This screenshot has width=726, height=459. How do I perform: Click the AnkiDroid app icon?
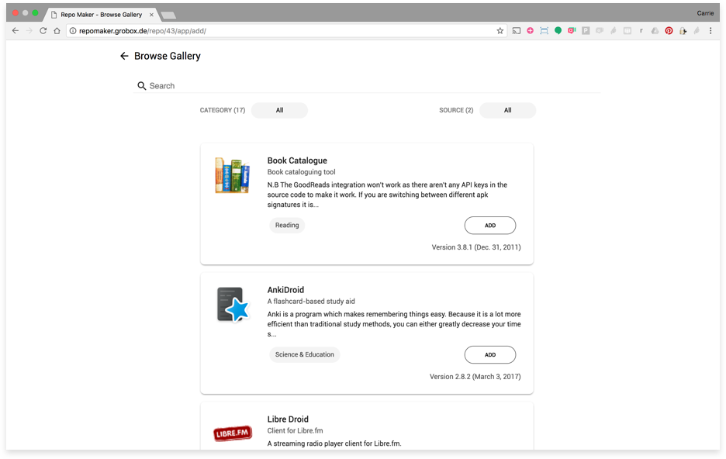click(x=232, y=305)
